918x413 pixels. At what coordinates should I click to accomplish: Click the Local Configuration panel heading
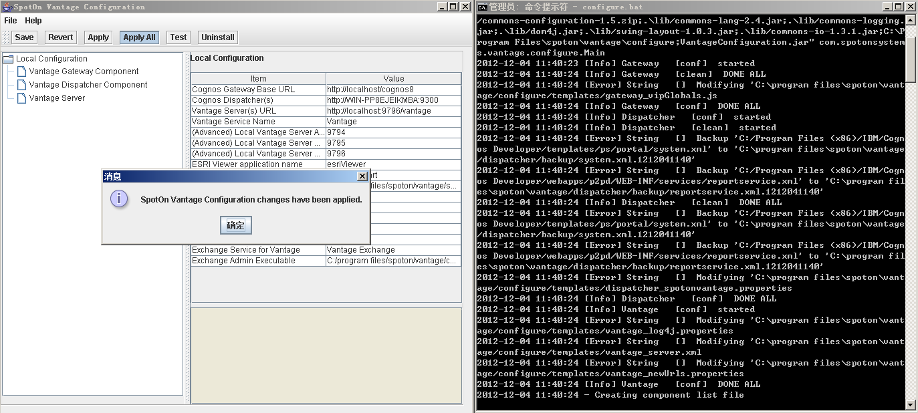[x=227, y=58]
